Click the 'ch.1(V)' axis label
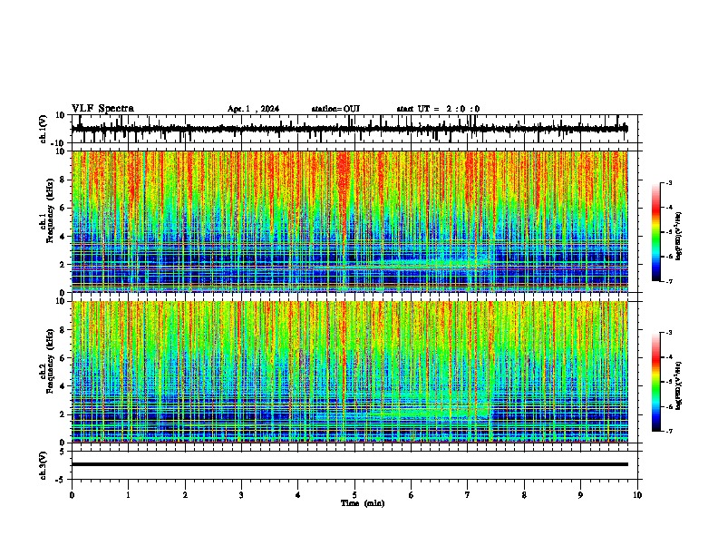Viewport: 718px width, 555px height. pyautogui.click(x=44, y=129)
